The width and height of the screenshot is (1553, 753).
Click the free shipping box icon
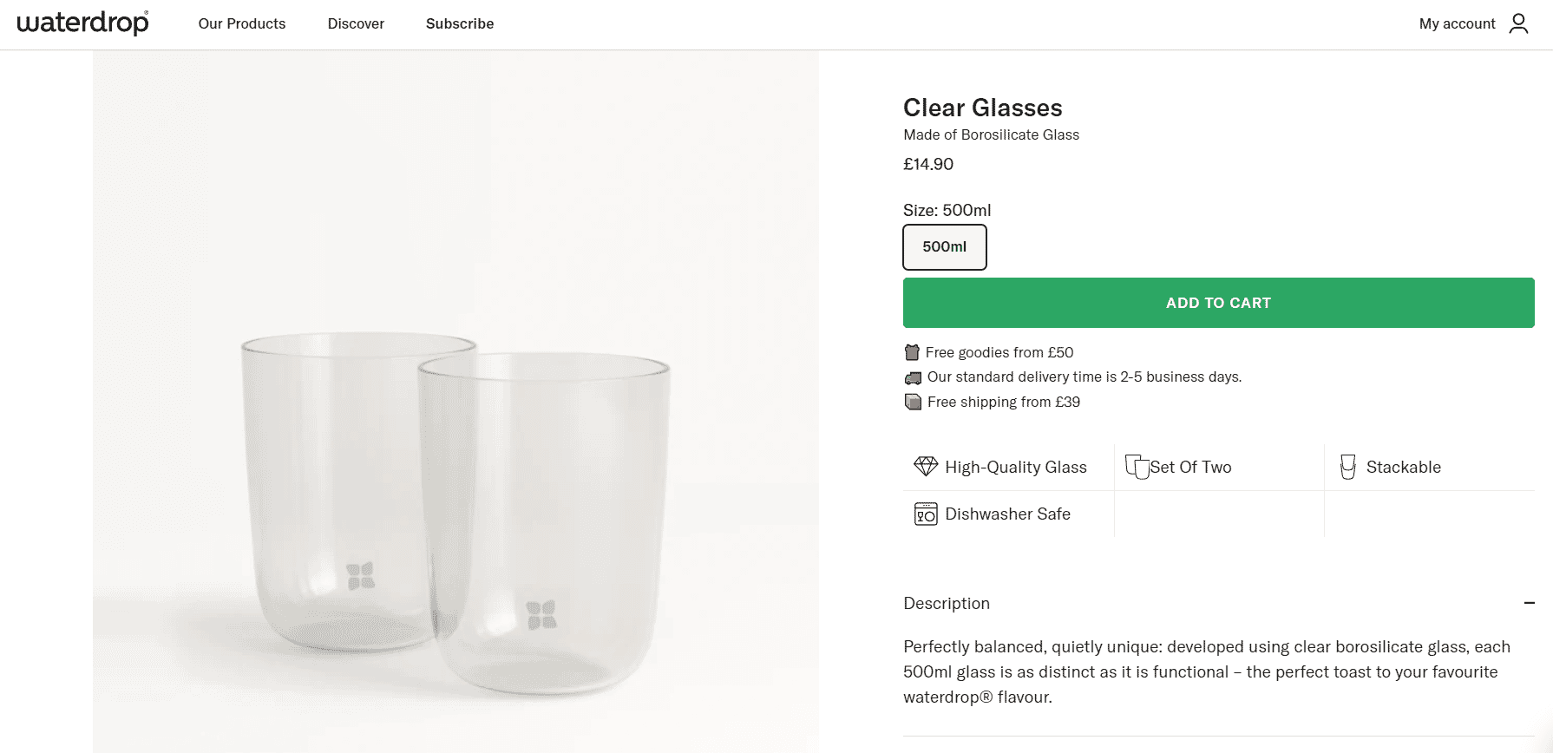point(913,402)
